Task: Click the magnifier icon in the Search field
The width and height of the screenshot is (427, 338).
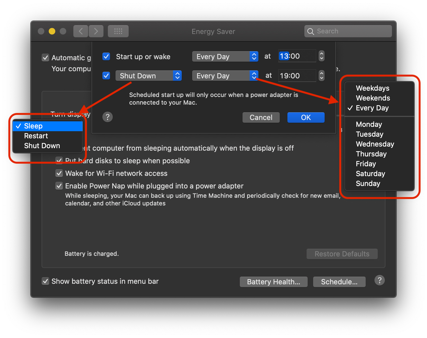Action: point(310,31)
